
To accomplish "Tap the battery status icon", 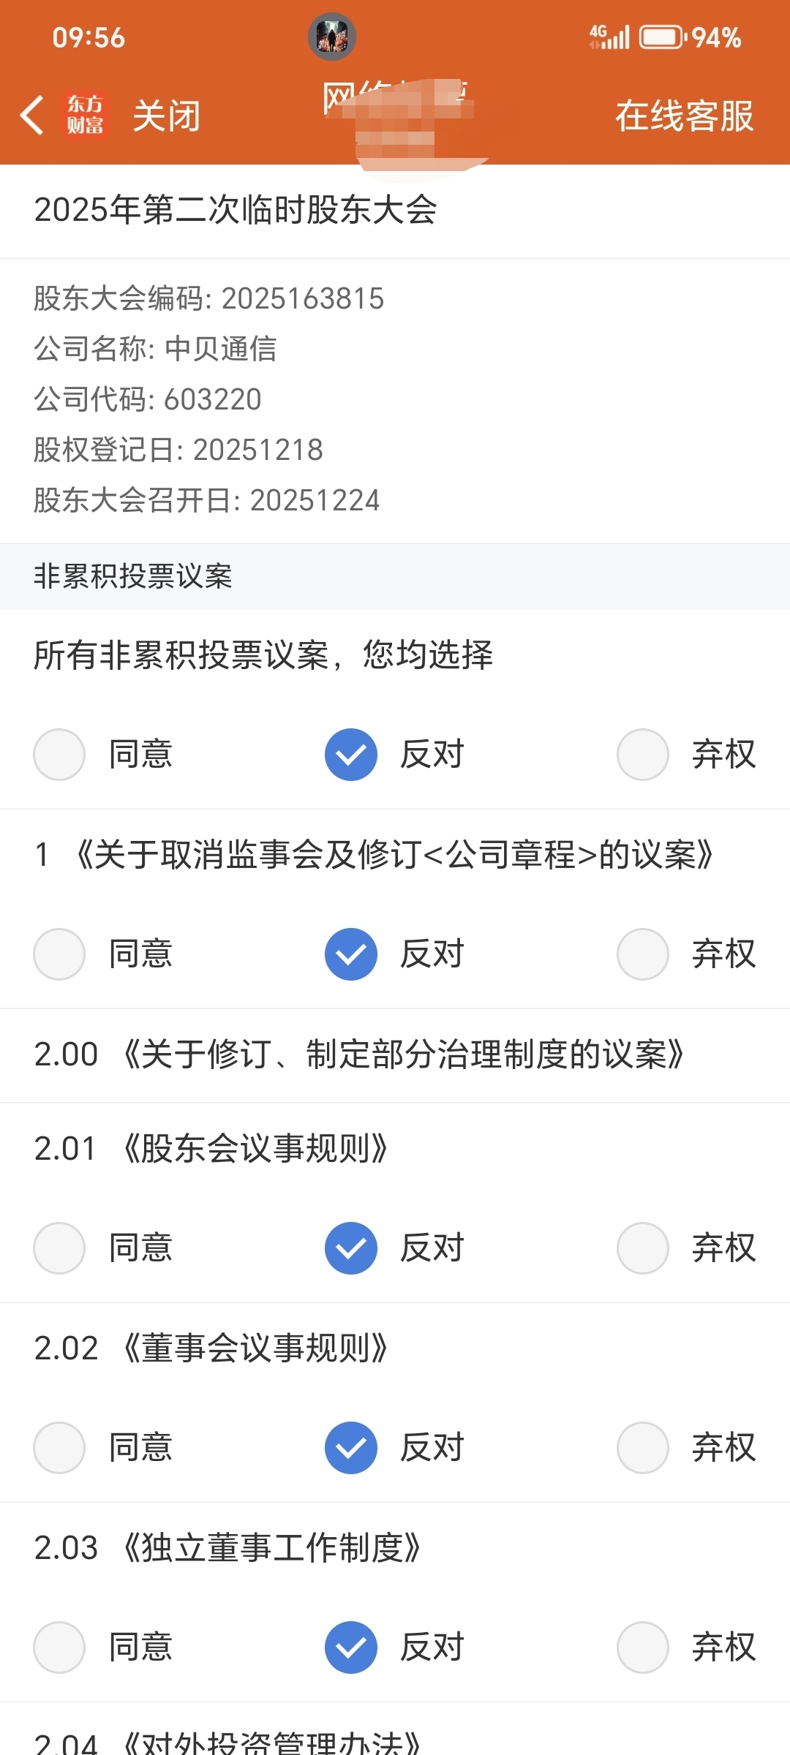I will tap(662, 37).
